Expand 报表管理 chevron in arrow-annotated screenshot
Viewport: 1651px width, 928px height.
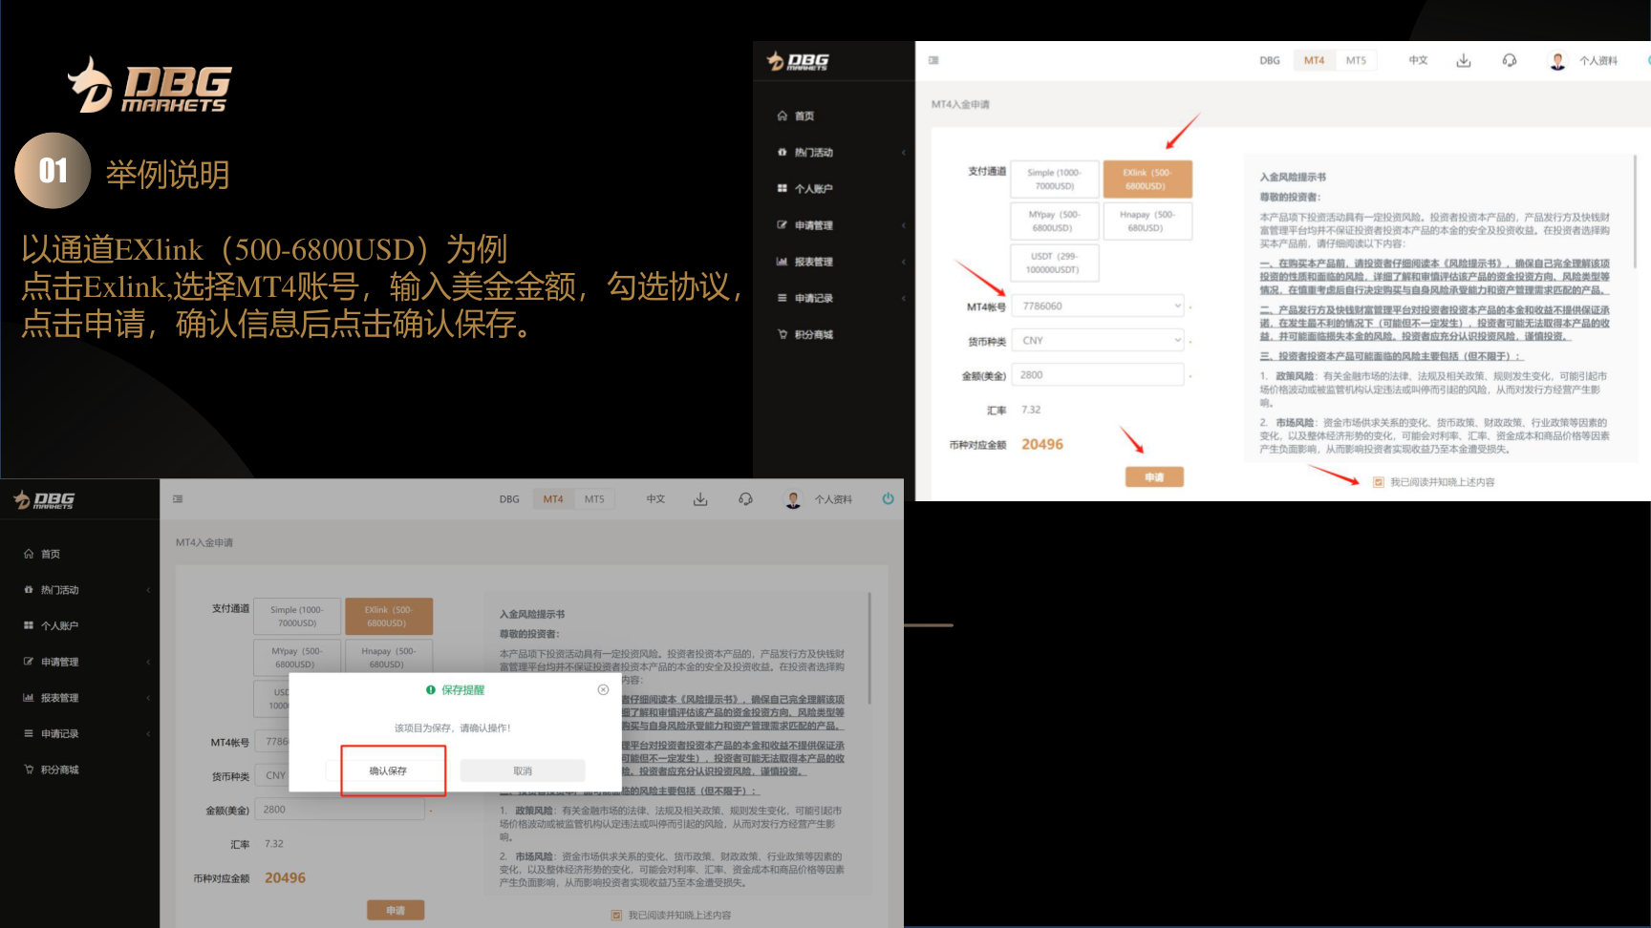click(903, 262)
